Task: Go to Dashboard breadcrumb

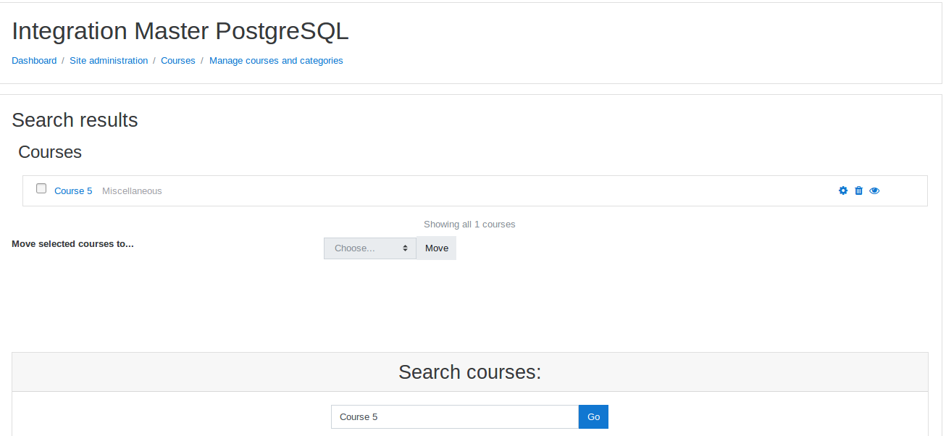Action: (34, 61)
